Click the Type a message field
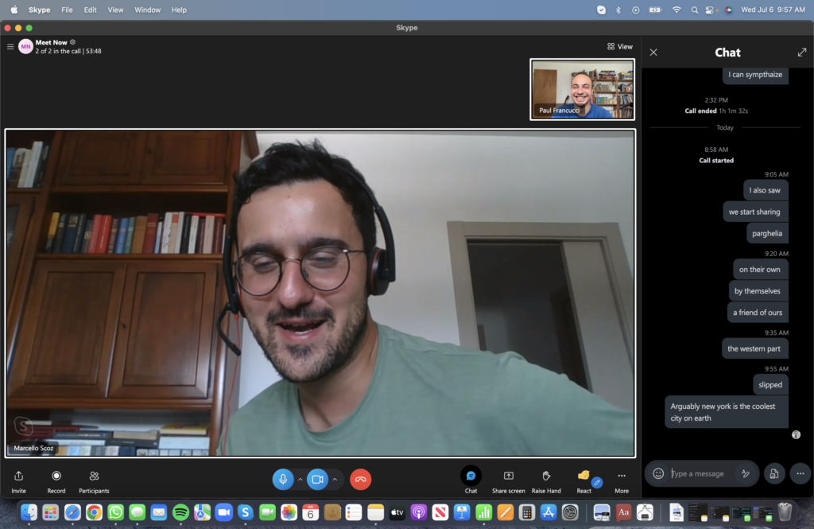Screen dimensions: 814x529 click(x=702, y=473)
